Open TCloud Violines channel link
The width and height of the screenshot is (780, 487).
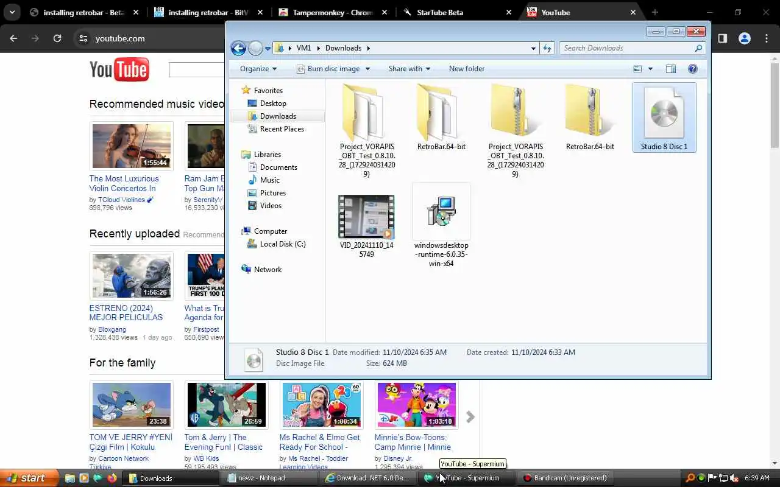[122, 200]
